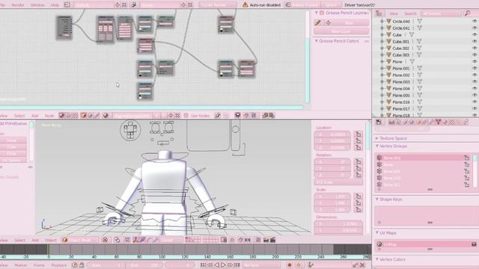The width and height of the screenshot is (479, 269).
Task: Toggle the Use Nodes checkbox
Action: (x=186, y=115)
